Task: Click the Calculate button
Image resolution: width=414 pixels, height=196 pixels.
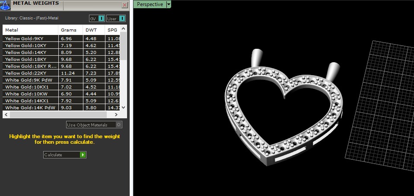Action: click(65, 155)
